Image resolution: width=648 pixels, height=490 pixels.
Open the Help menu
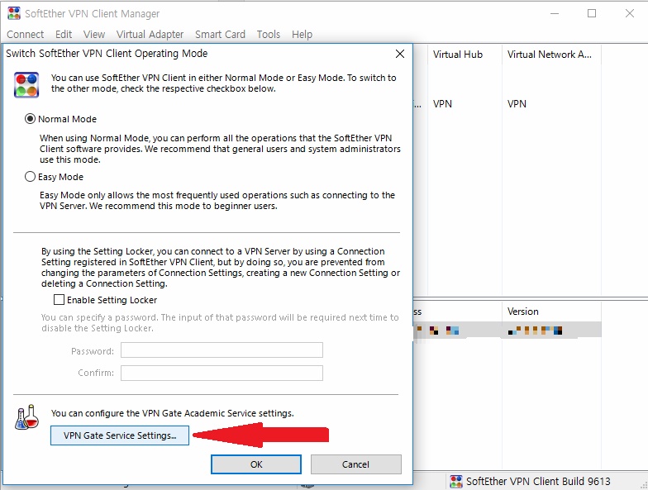[x=303, y=35]
